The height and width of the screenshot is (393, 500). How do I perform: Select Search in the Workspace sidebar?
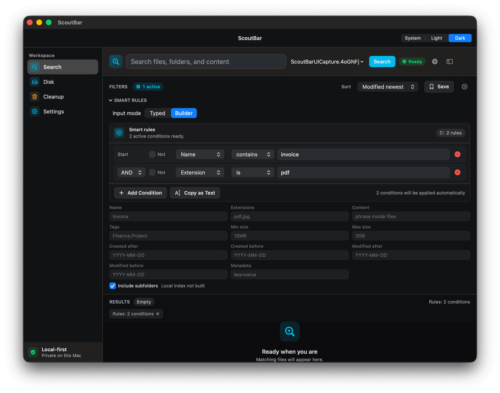(x=63, y=67)
